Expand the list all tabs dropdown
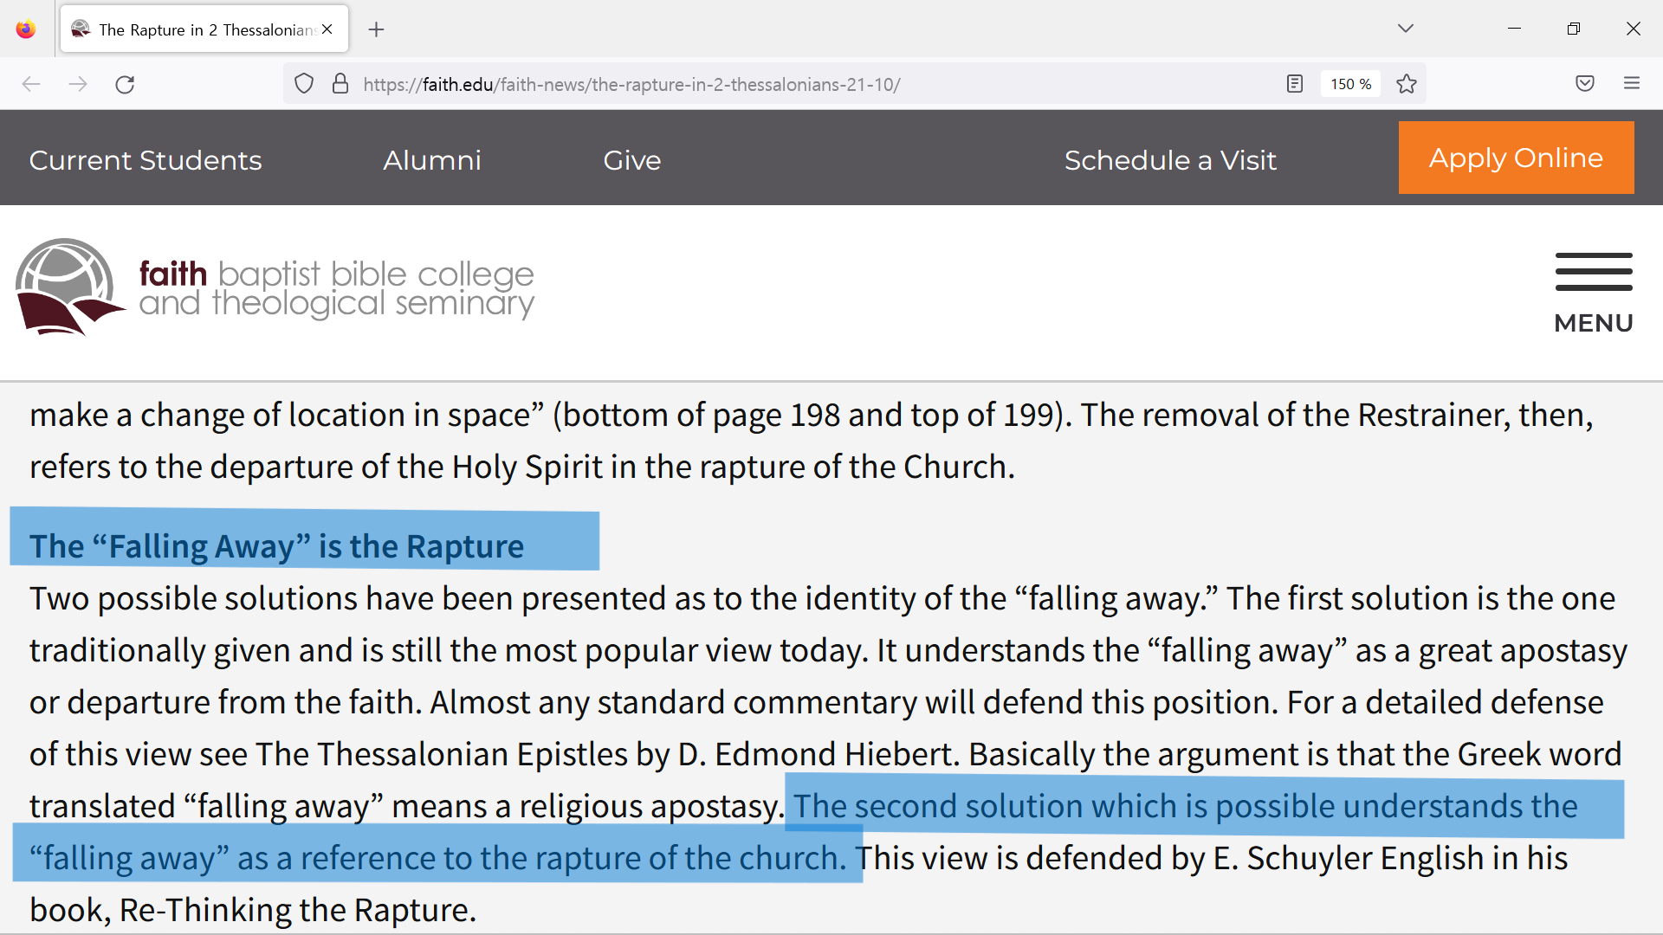The image size is (1663, 935). 1406,29
